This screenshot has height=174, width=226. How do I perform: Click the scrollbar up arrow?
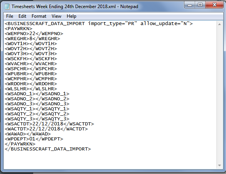(x=219, y=24)
